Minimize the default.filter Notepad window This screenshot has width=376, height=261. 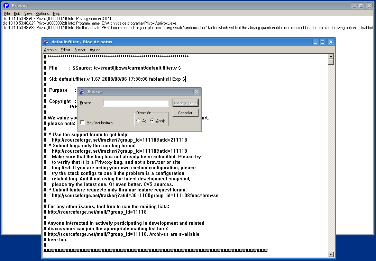click(x=316, y=42)
